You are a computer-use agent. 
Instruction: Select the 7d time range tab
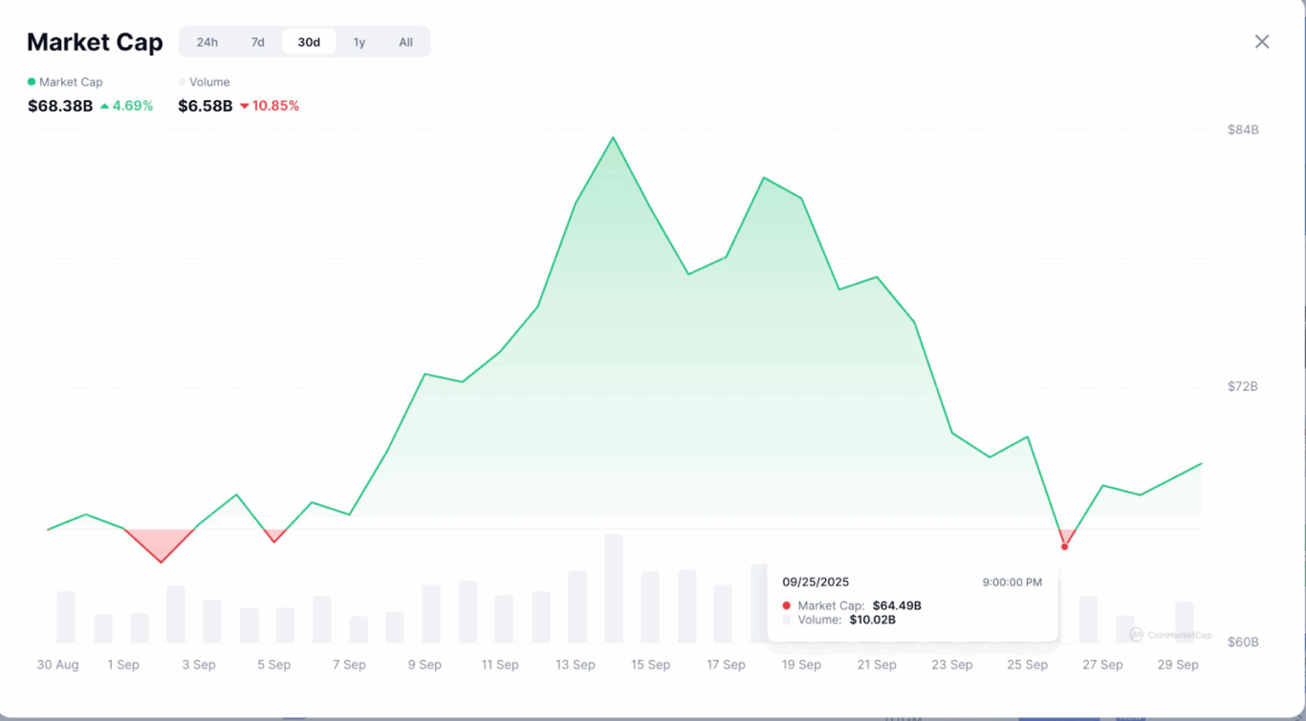[x=258, y=42]
